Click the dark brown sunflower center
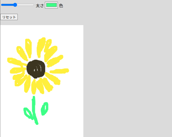Image resolution: width=172 pixels, height=137 pixels. [x=36, y=69]
